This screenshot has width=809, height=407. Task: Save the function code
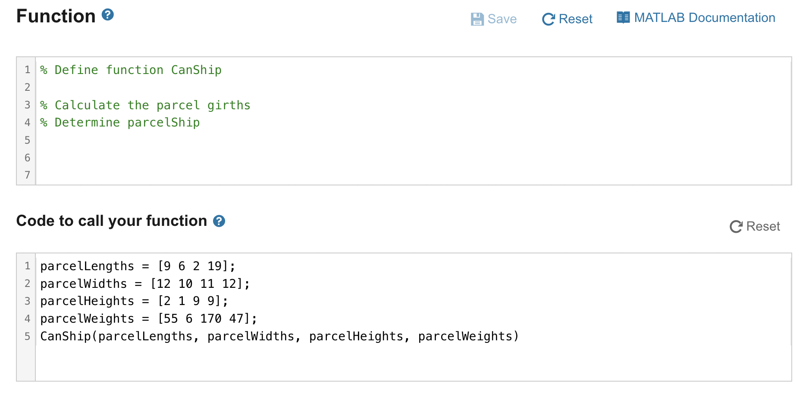point(494,19)
